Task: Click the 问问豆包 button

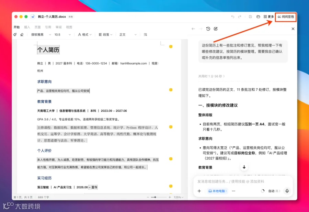Action: pos(286,17)
